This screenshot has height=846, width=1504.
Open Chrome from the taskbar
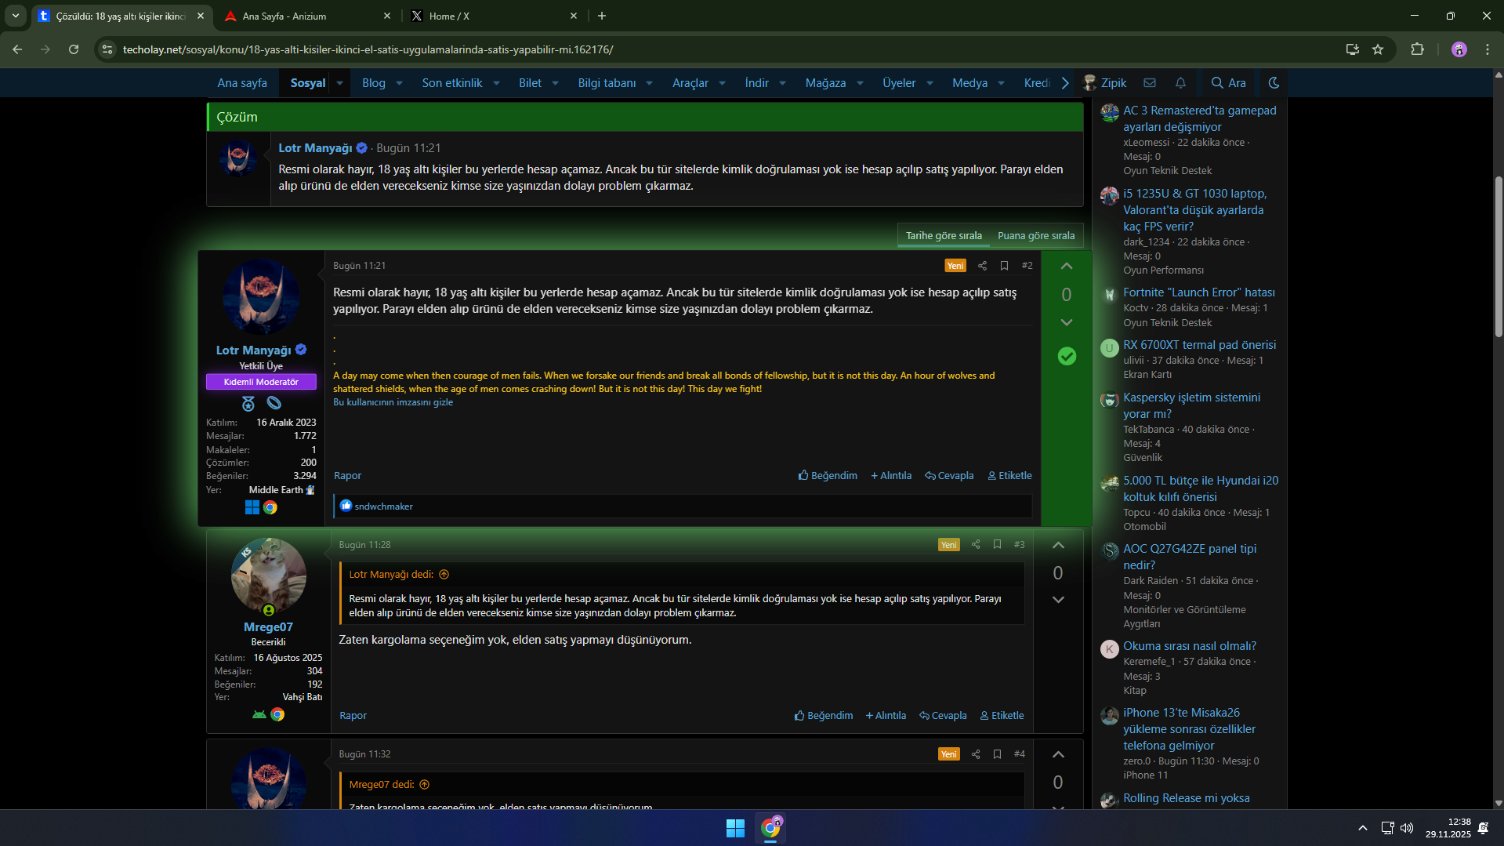click(770, 828)
